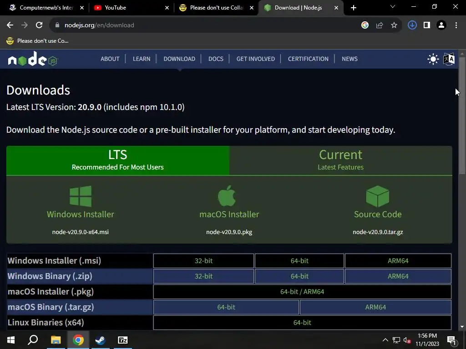Go back with the browser back arrow
The image size is (466, 349).
(10, 25)
